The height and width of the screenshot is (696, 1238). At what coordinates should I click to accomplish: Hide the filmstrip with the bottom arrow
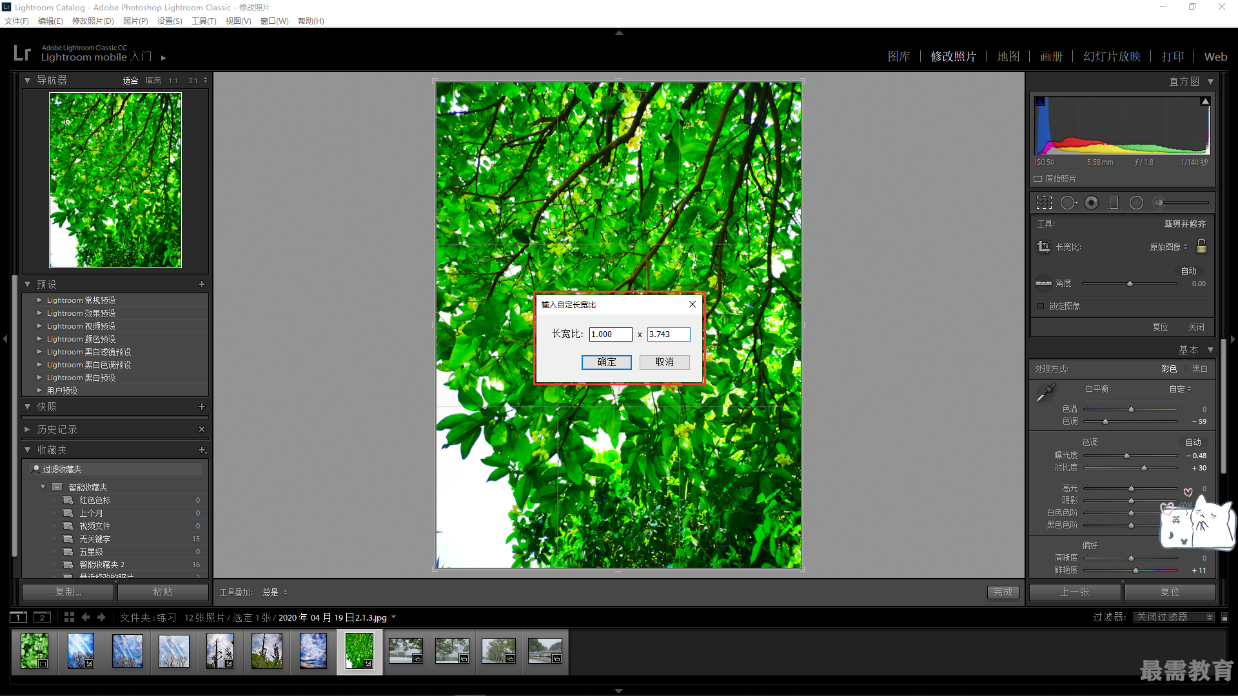point(619,691)
